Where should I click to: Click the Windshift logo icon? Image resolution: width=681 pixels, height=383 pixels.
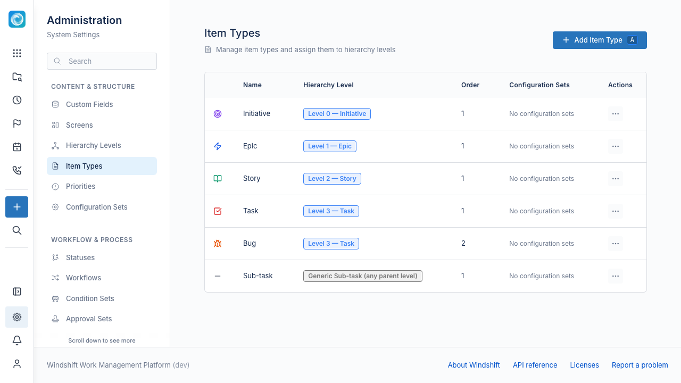click(17, 19)
